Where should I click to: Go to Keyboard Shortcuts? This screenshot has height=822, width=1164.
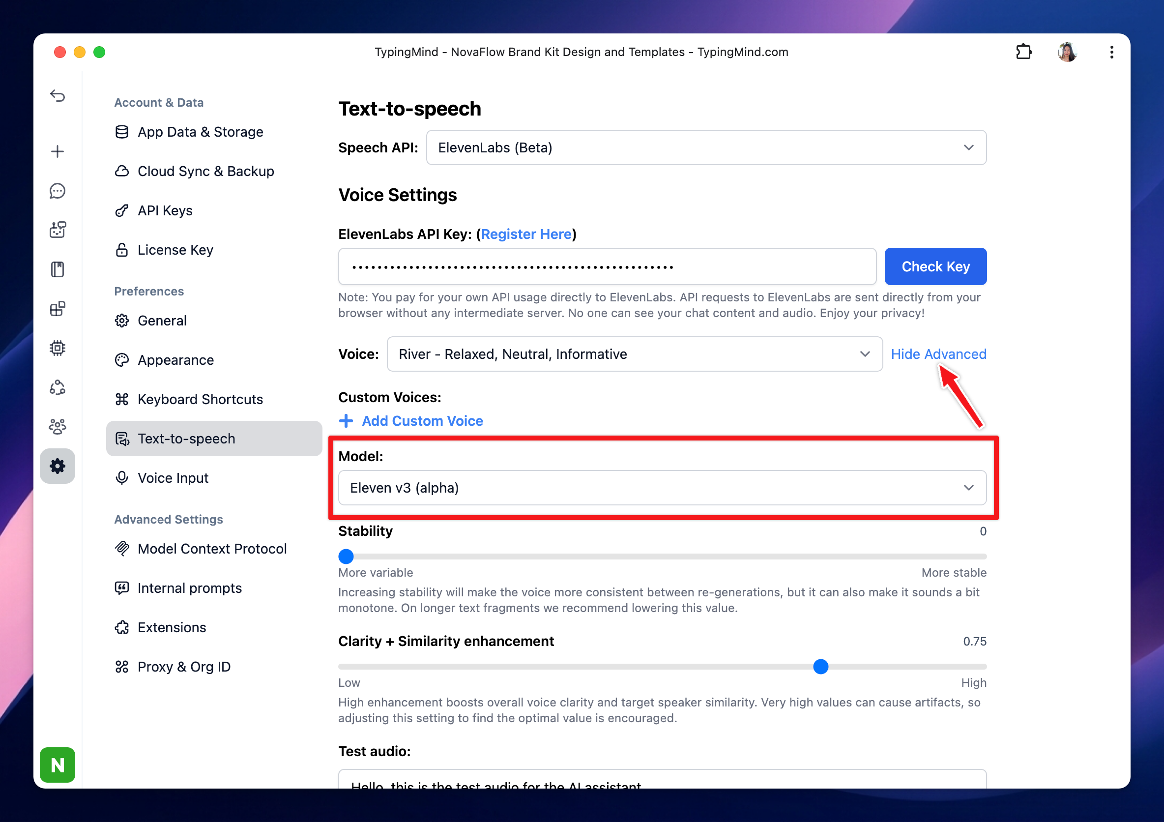[214, 399]
